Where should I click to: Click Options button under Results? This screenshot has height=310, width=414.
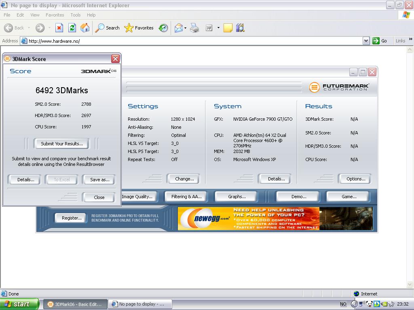coord(356,179)
